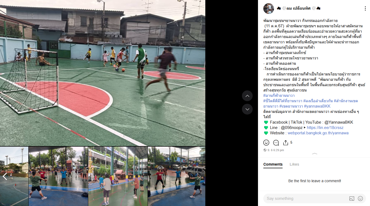Select the Comments tab
This screenshot has height=206, width=370.
click(273, 164)
